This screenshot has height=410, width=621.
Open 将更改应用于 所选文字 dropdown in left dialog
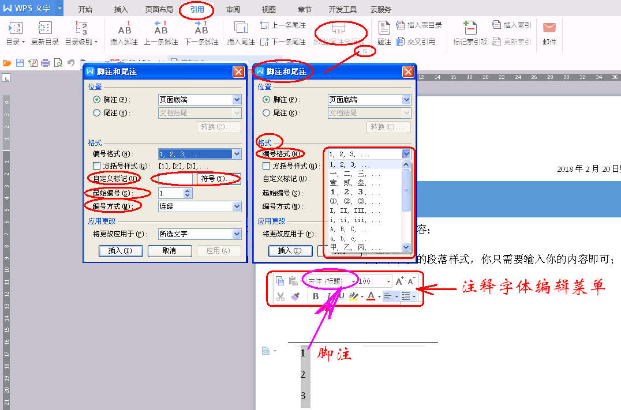point(237,234)
